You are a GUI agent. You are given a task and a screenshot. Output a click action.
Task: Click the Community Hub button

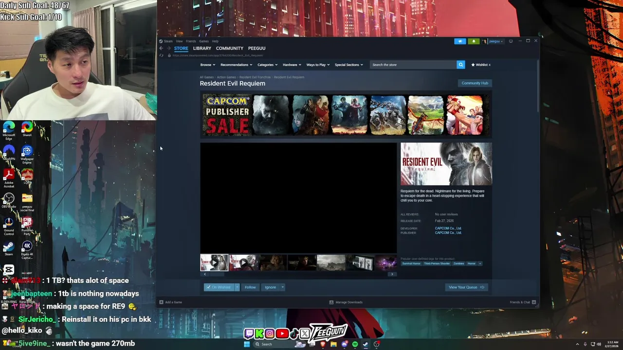click(475, 83)
